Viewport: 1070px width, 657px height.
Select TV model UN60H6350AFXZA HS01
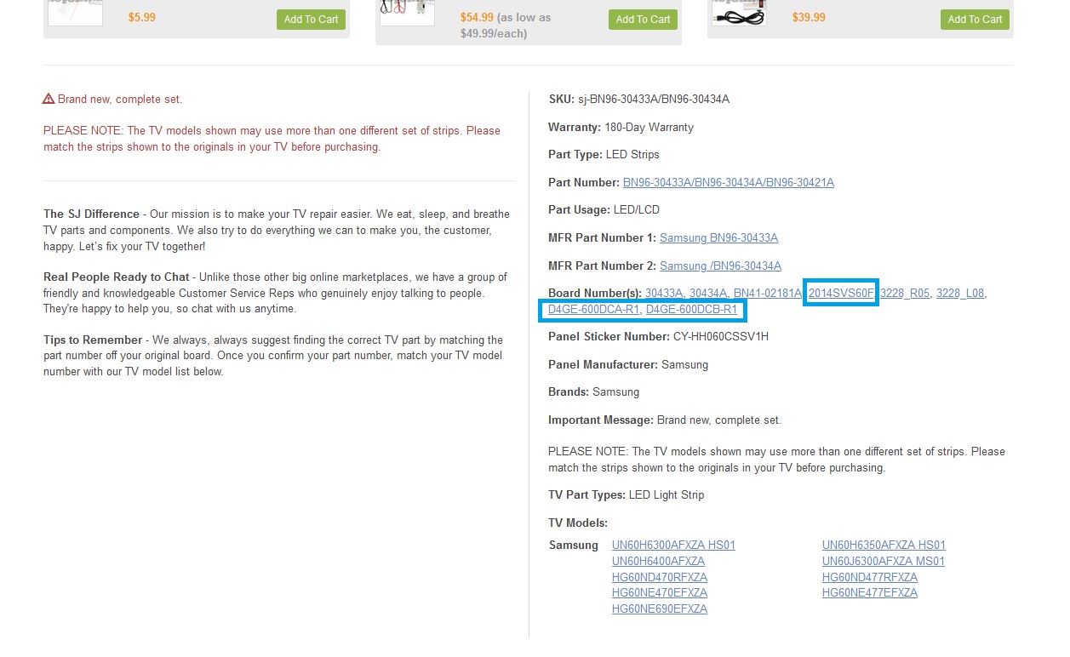click(x=884, y=546)
